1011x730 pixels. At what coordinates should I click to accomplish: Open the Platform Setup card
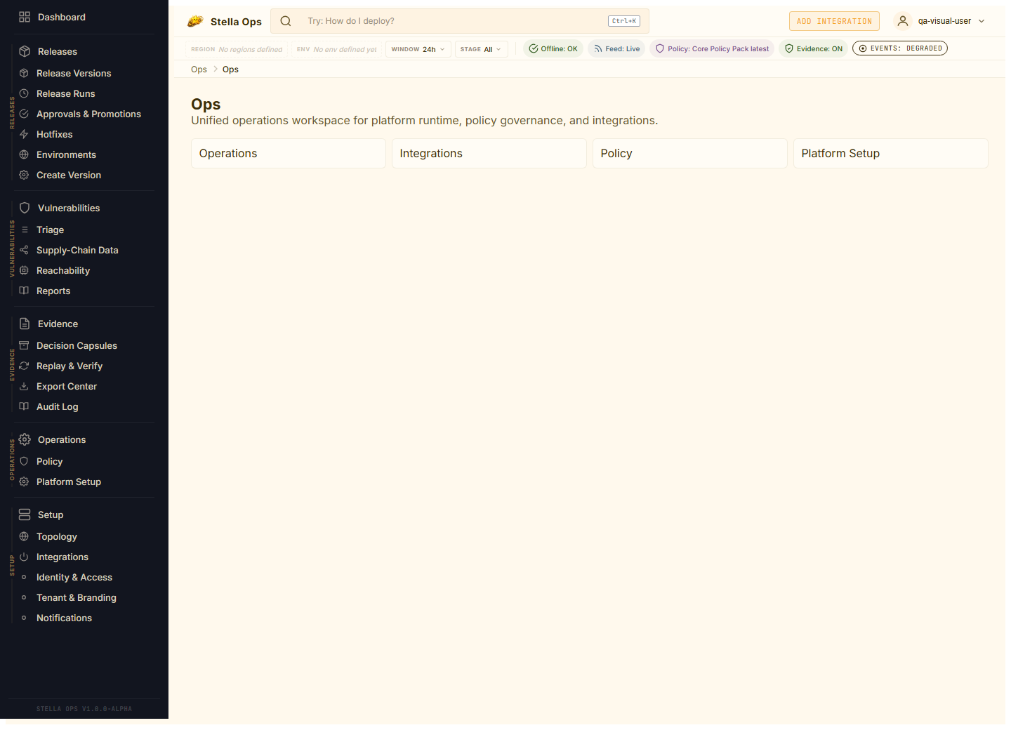890,153
